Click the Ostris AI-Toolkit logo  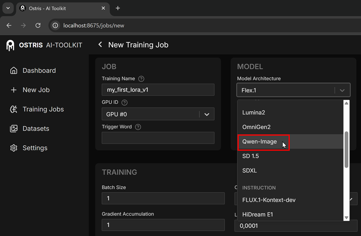click(10, 45)
